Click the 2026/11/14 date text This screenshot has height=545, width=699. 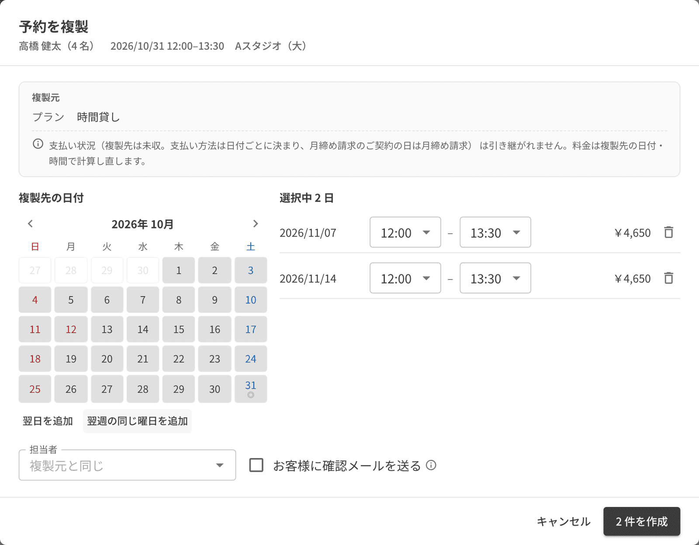[x=308, y=279]
